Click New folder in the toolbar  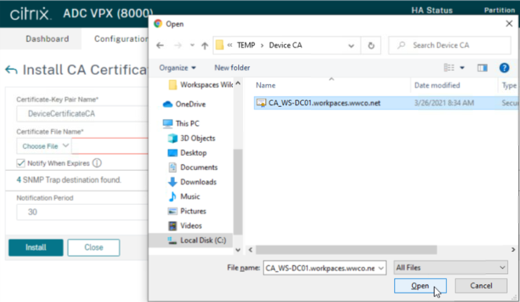pos(232,68)
